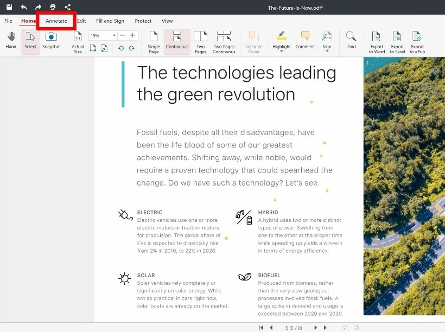Activate the Select tool
Viewport: 445px width, 332px height.
[30, 41]
